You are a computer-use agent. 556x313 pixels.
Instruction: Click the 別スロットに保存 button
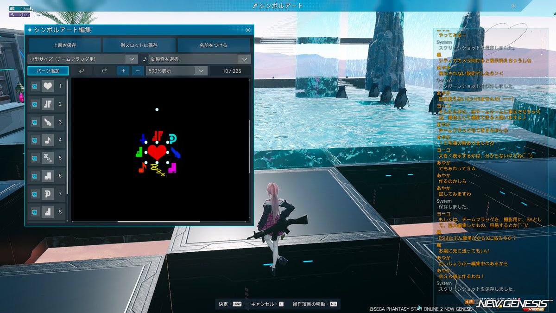click(139, 45)
